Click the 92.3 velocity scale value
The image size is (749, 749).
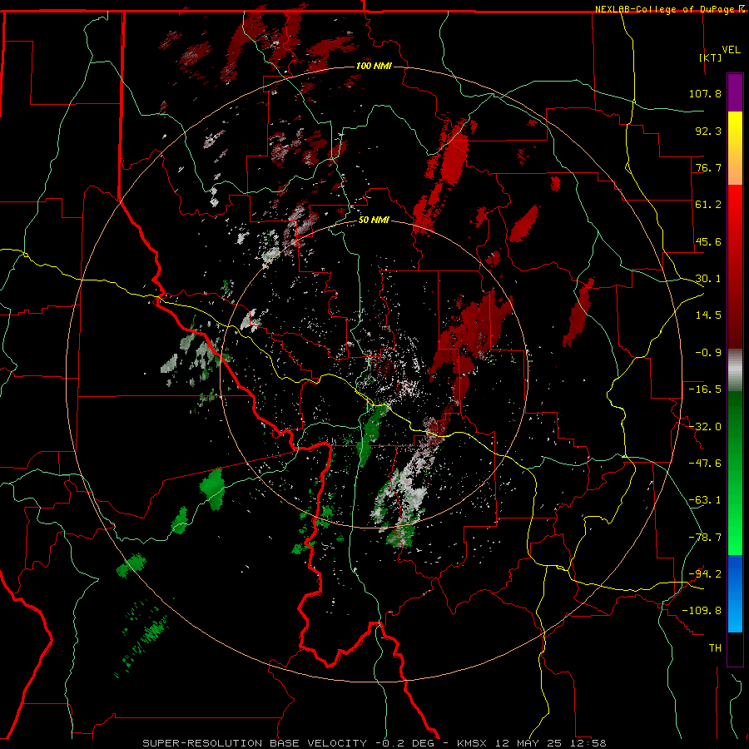coord(708,131)
